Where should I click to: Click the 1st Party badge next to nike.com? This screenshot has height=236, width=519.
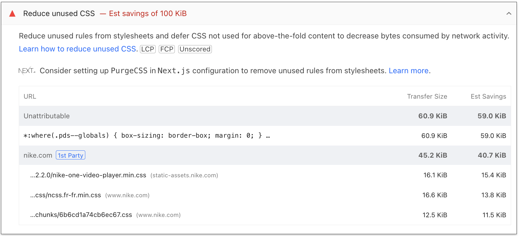(70, 155)
